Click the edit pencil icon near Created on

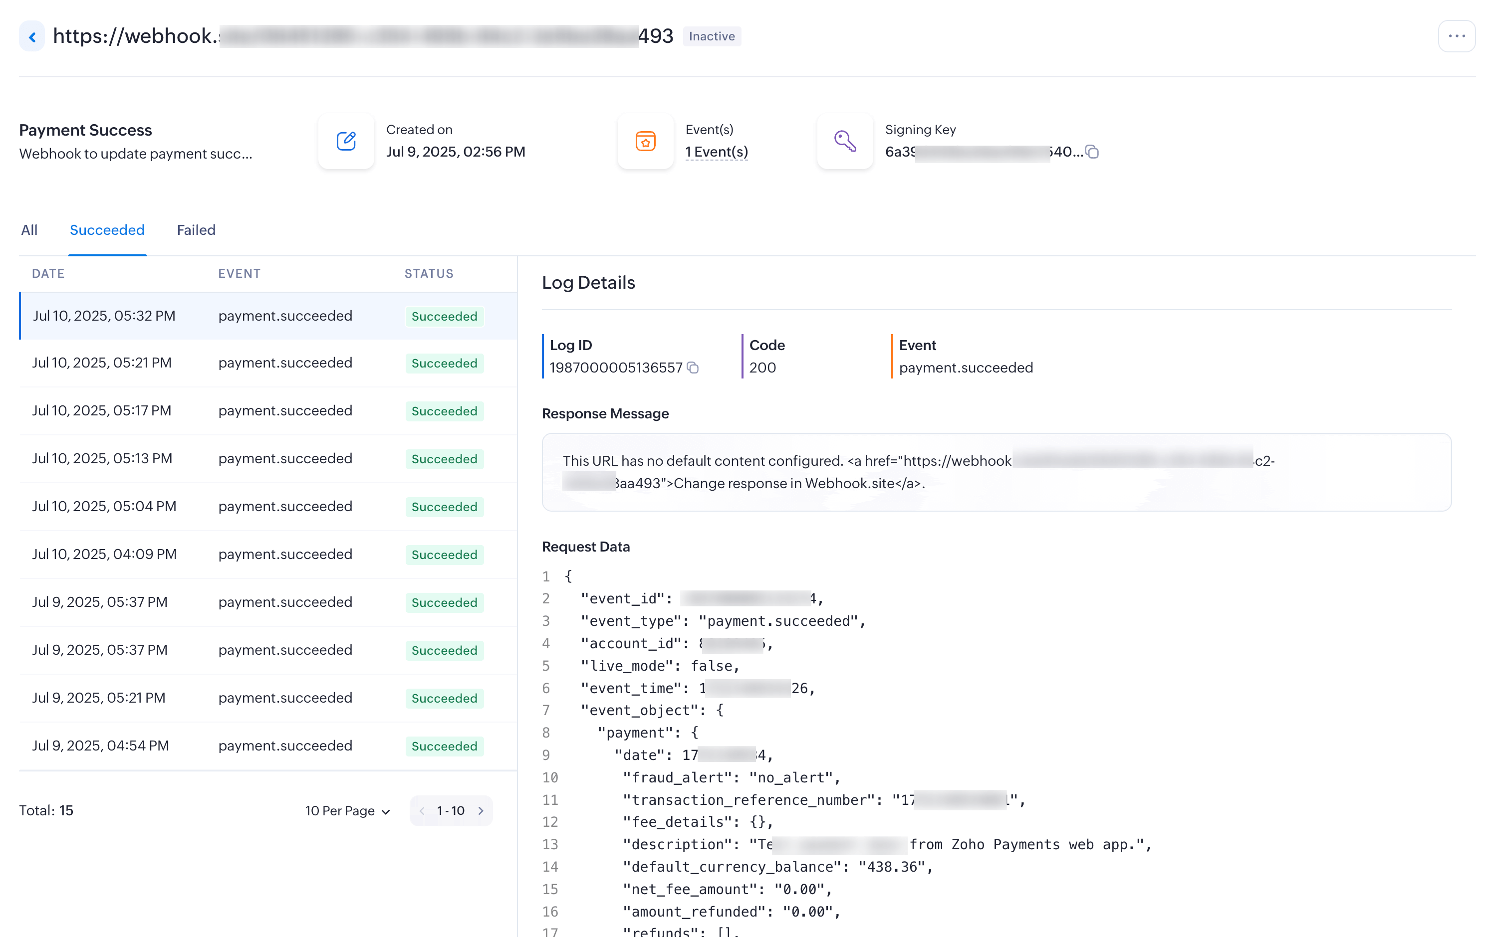(x=346, y=141)
